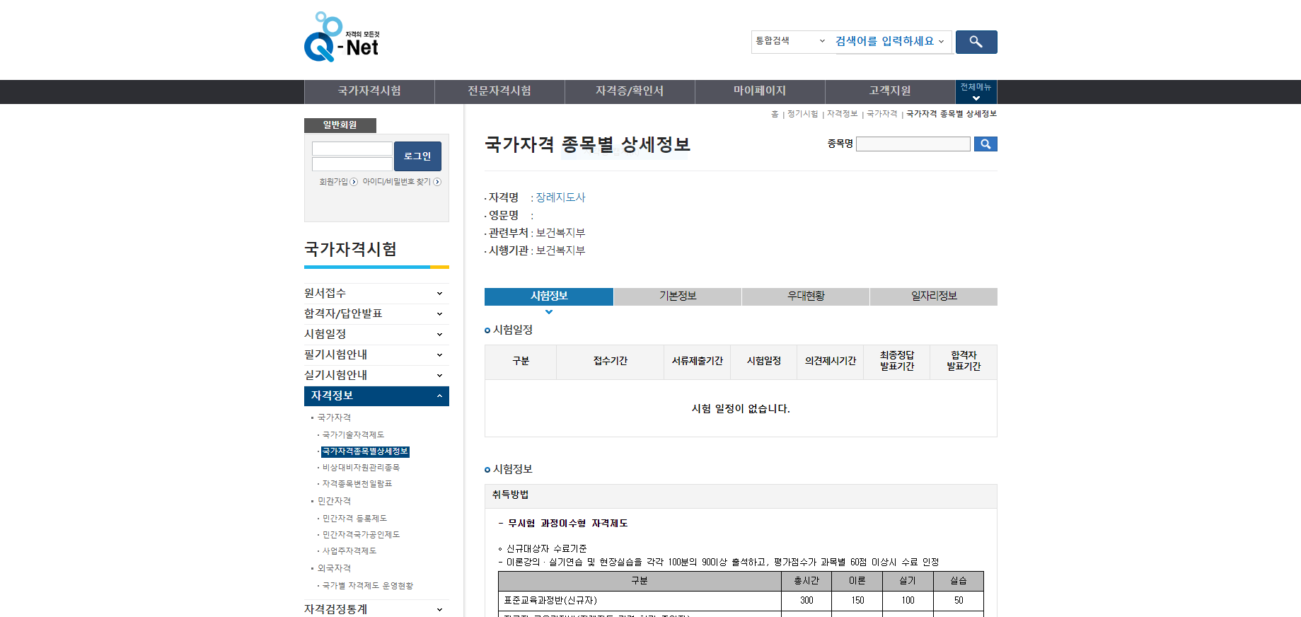Expand the 합격자/답안발표 sidebar menu
This screenshot has height=617, width=1301.
point(376,313)
